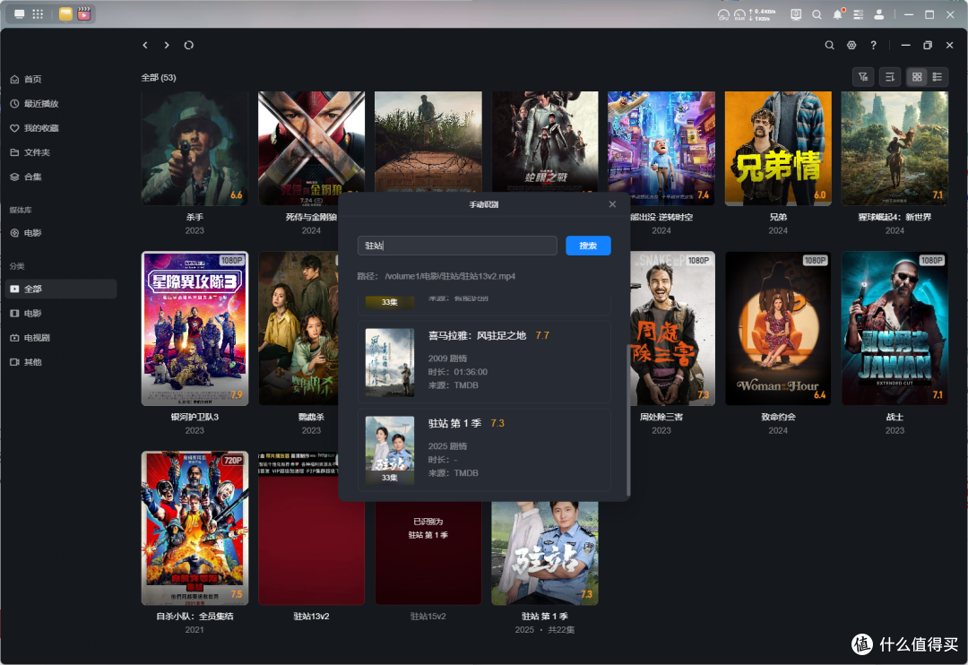968x665 pixels.
Task: Open the app settings gear
Action: (851, 45)
